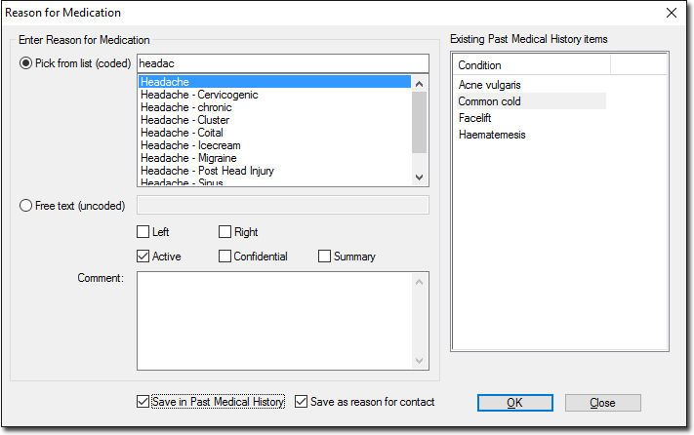This screenshot has height=435, width=694.
Task: Click in the coded search field
Action: coord(283,63)
